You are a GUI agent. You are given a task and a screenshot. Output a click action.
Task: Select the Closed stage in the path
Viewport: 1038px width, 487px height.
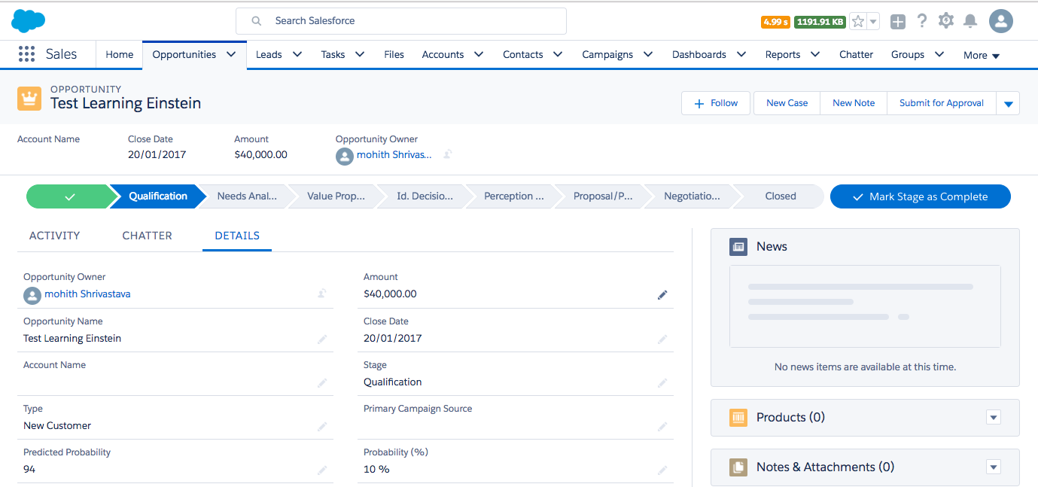[781, 196]
